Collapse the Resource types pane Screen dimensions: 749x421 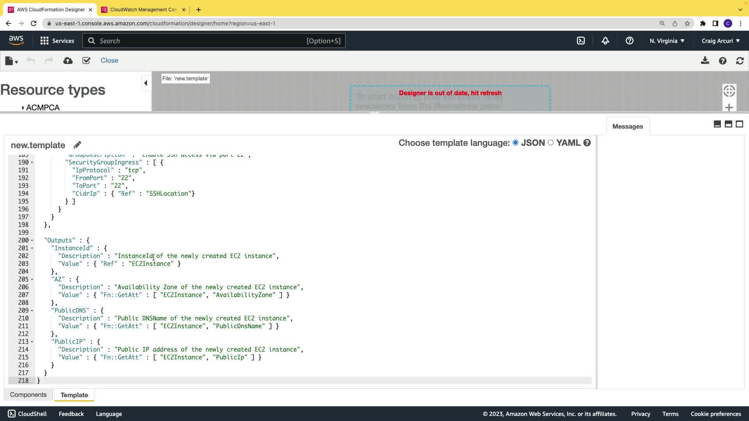tap(146, 83)
